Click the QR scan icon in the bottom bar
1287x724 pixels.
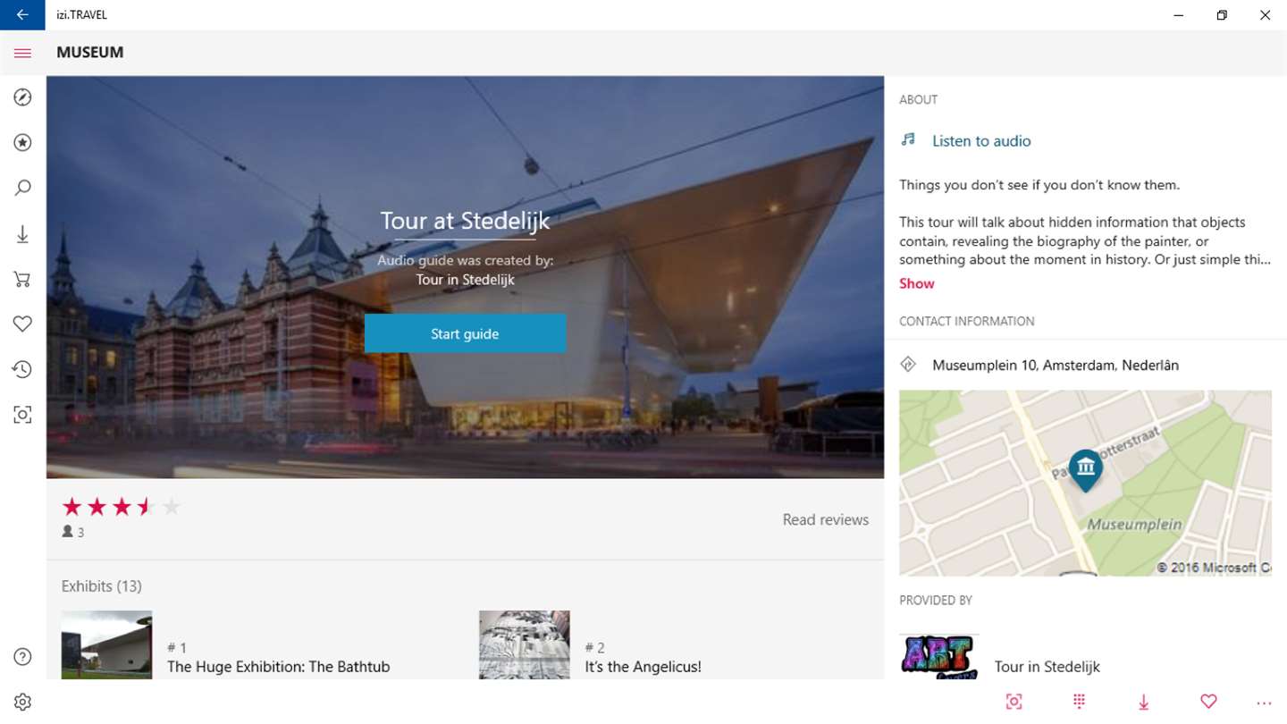point(1014,702)
